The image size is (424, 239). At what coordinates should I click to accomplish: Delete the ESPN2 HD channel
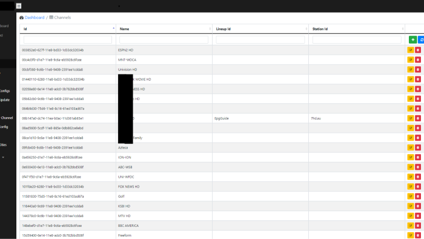coord(418,50)
